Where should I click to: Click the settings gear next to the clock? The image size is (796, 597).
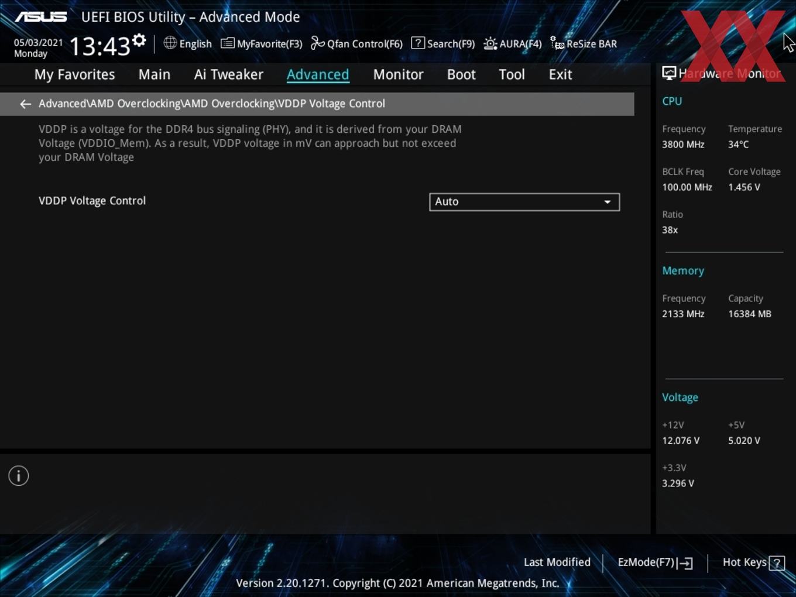[x=139, y=40]
